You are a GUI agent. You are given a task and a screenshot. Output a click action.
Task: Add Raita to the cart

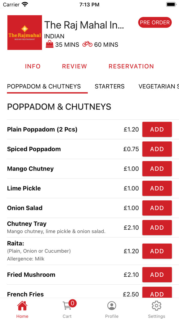click(157, 251)
